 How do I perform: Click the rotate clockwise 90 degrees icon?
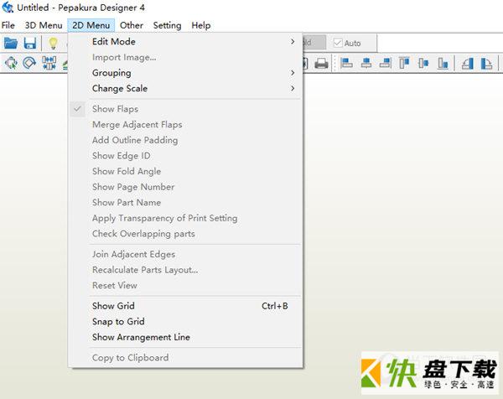486,63
